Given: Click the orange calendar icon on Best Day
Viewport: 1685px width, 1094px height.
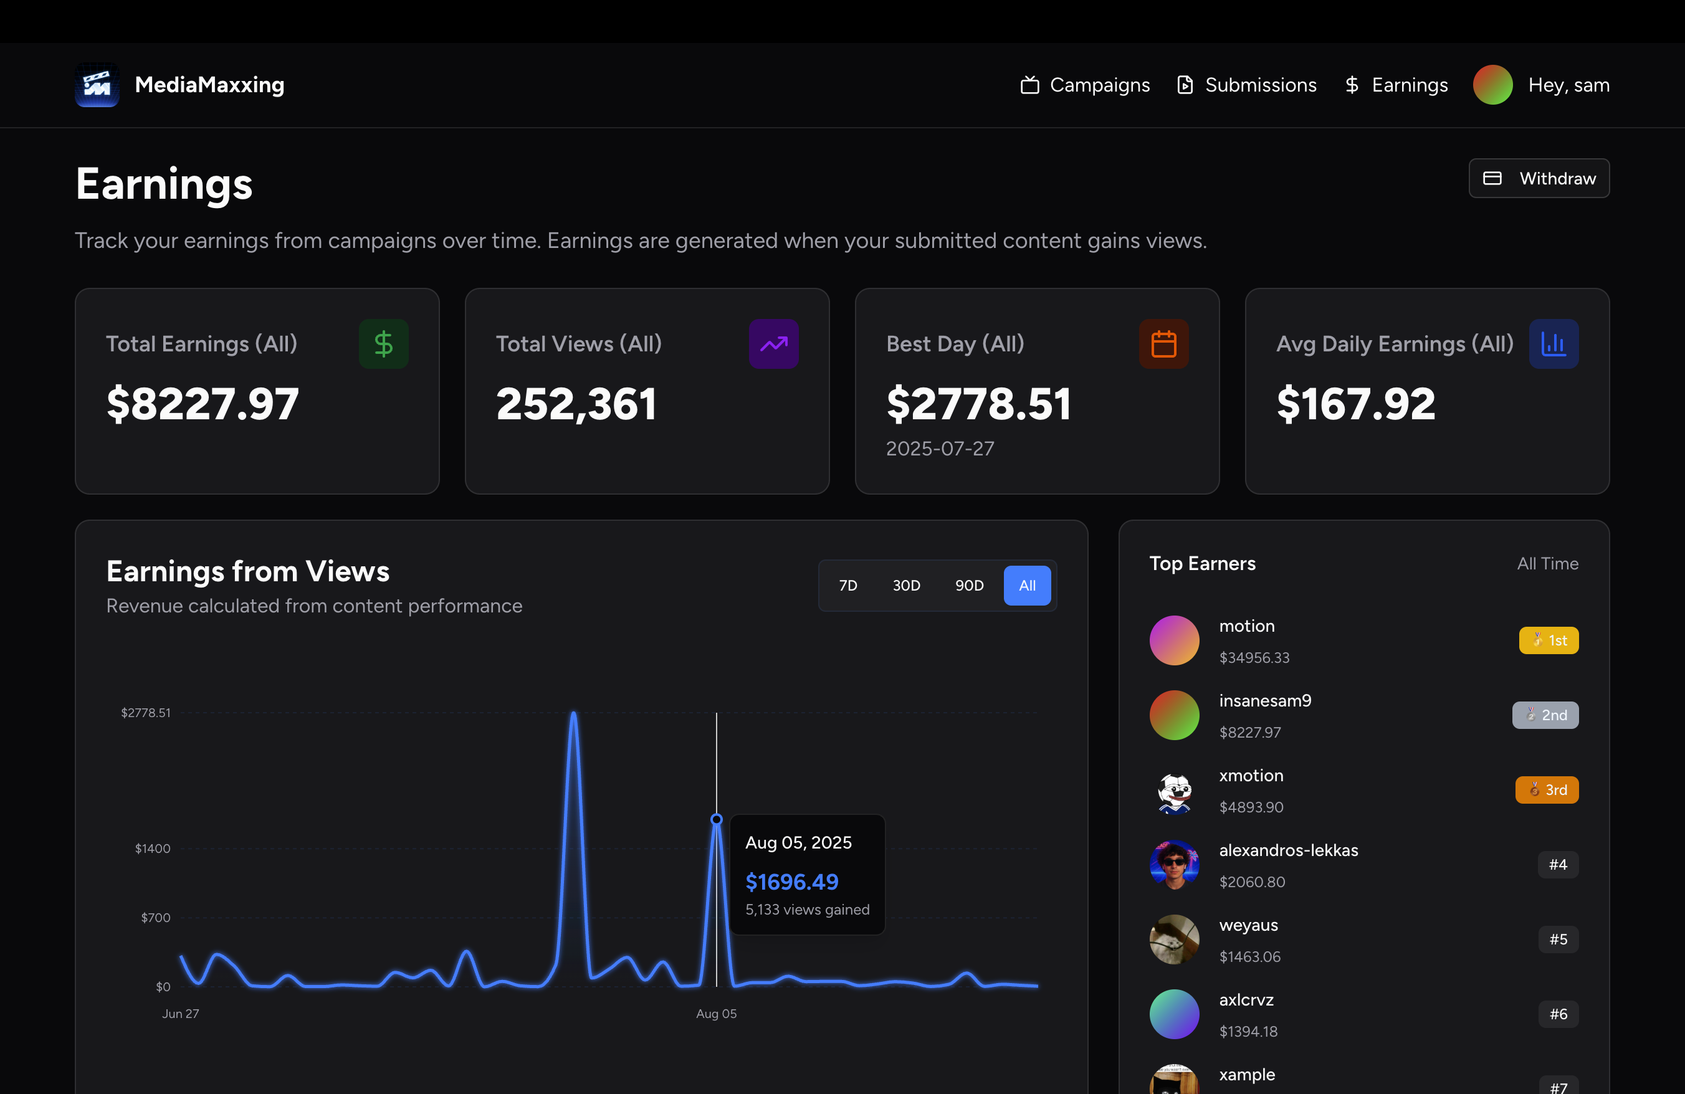Looking at the screenshot, I should click(x=1163, y=344).
